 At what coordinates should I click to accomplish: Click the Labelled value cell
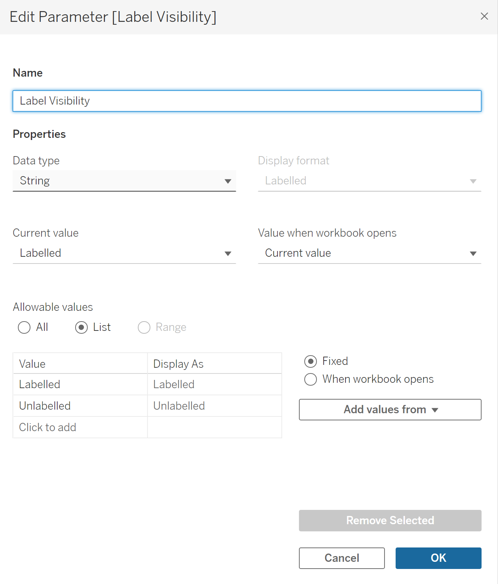80,385
